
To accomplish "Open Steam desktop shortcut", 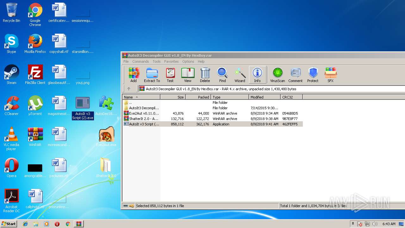I will (x=11, y=74).
